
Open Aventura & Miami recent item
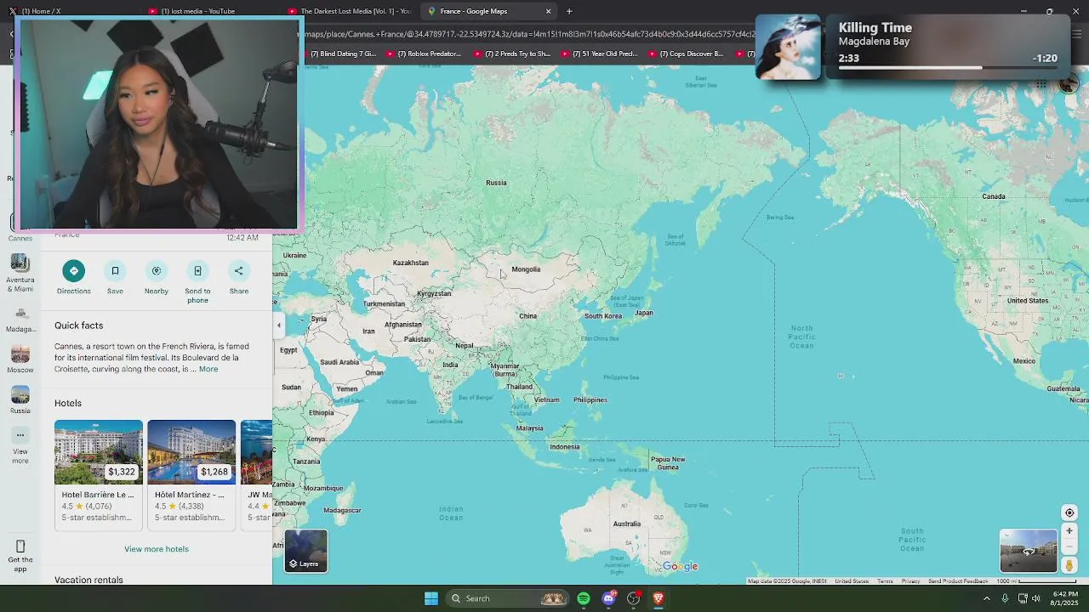(20, 272)
